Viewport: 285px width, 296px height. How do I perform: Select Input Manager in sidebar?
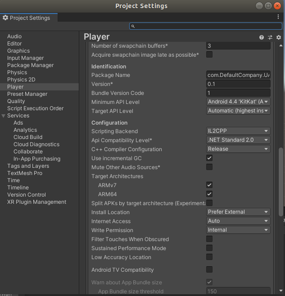coord(26,58)
